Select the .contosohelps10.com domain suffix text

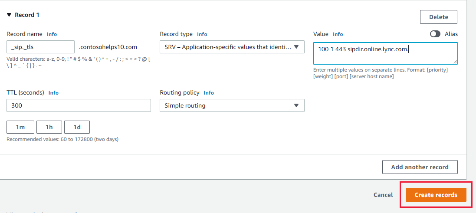click(108, 47)
